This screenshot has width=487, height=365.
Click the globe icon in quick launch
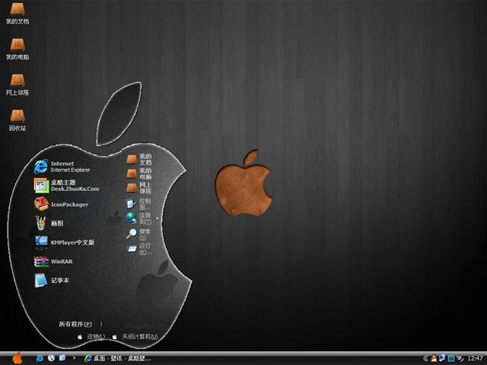[51, 358]
